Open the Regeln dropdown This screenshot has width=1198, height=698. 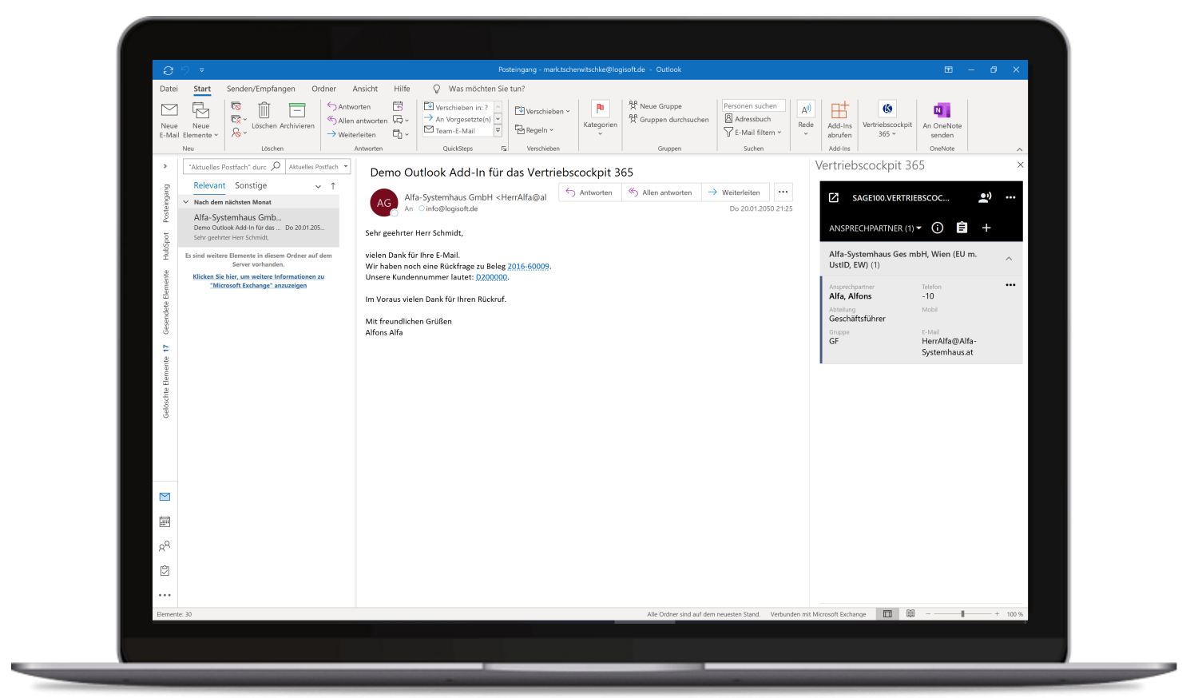click(x=534, y=129)
